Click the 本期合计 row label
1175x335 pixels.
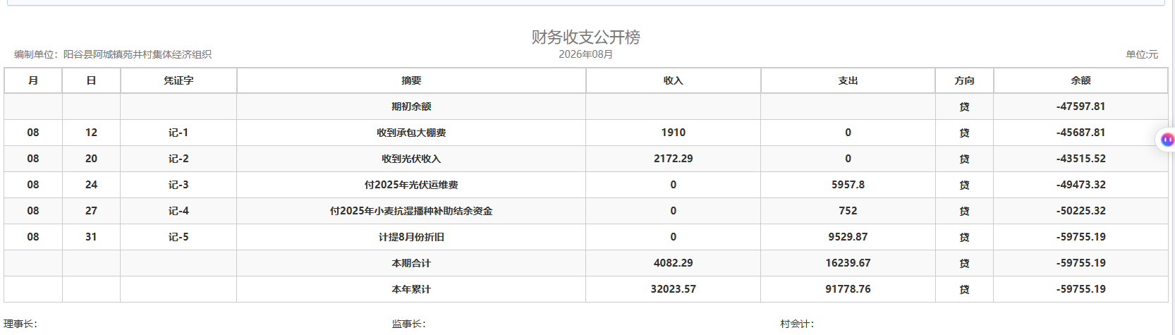click(x=411, y=263)
